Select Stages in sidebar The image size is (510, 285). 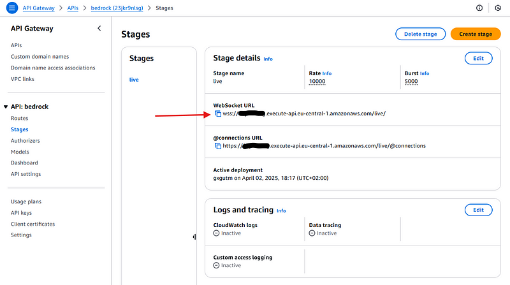coord(19,129)
